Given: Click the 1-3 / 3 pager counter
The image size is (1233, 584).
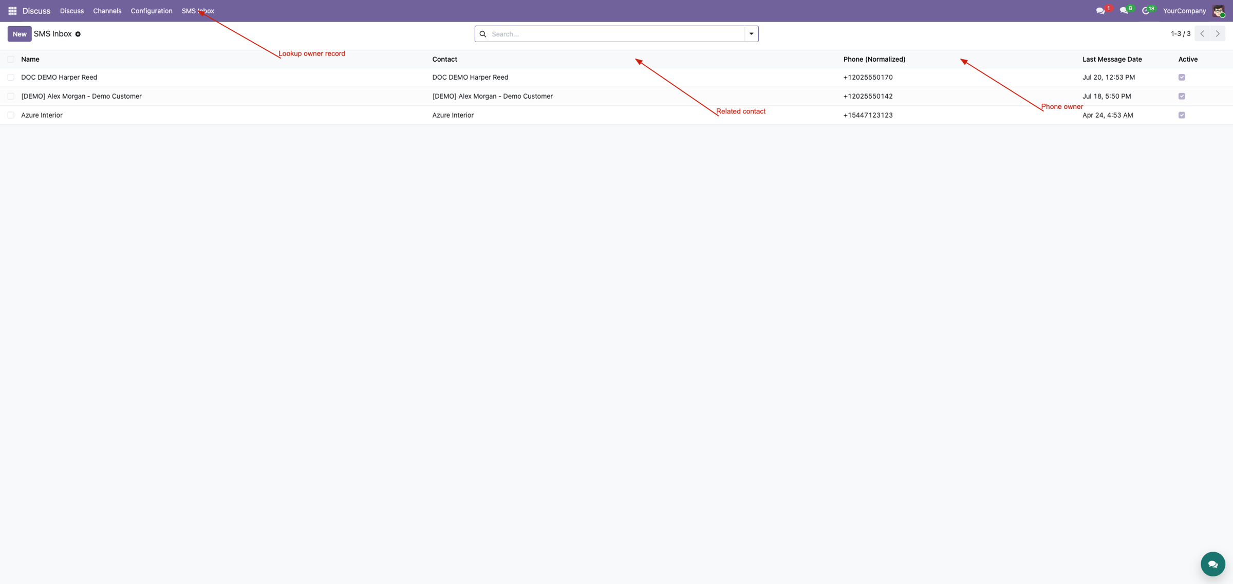Looking at the screenshot, I should tap(1181, 34).
